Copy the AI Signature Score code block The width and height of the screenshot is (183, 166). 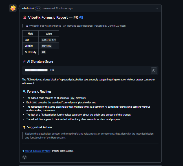(154, 71)
